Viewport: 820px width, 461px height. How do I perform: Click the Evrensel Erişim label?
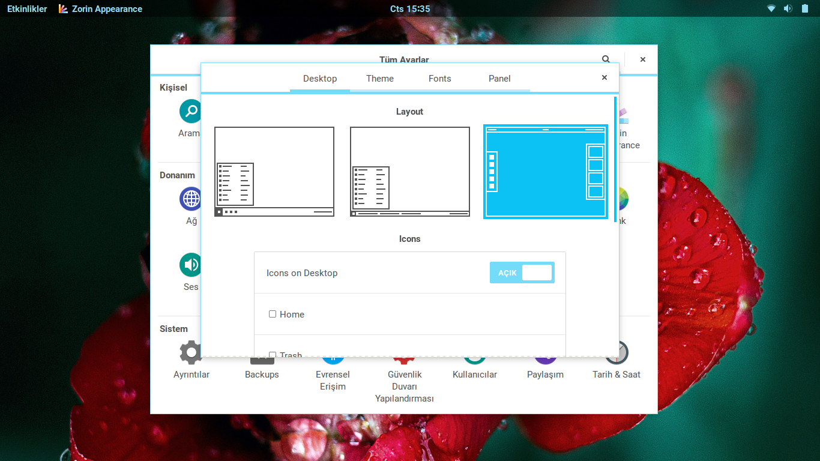333,381
